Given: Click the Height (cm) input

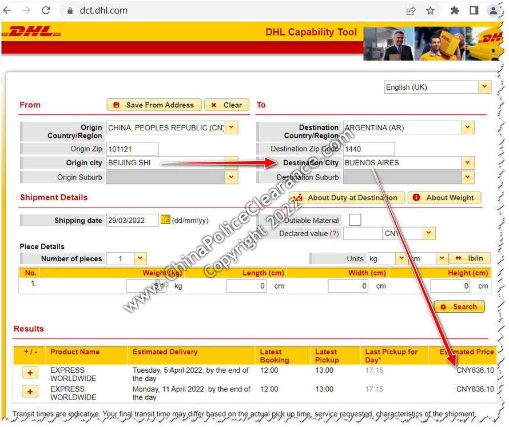Looking at the screenshot, I should coord(450,286).
